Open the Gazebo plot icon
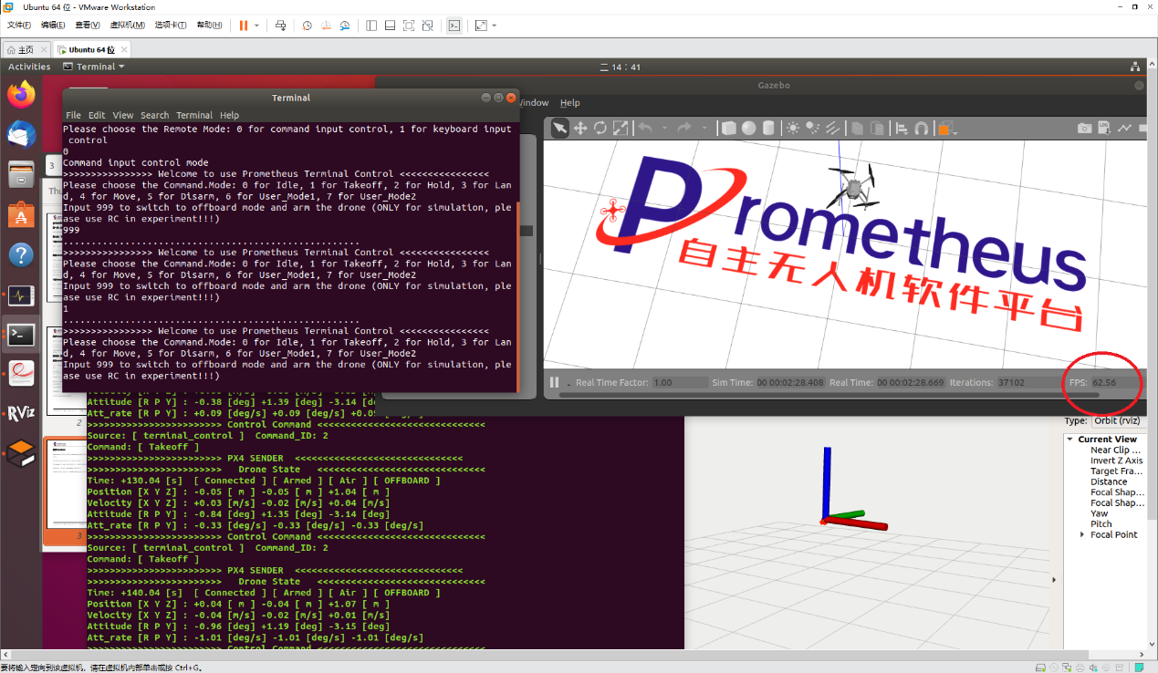Image resolution: width=1158 pixels, height=673 pixels. coord(1124,129)
